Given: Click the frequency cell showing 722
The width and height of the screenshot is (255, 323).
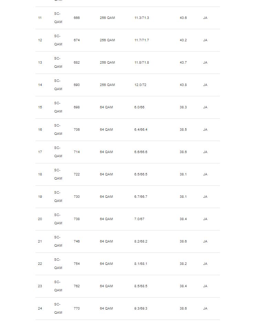Looking at the screenshot, I should (76, 174).
